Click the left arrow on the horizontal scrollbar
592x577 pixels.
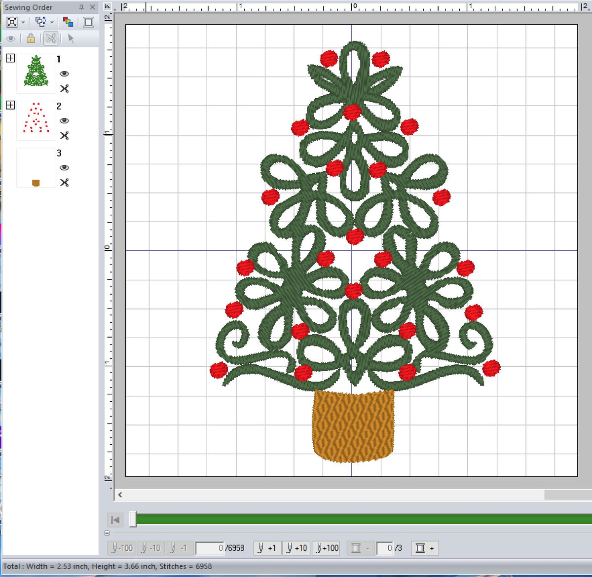pos(120,495)
